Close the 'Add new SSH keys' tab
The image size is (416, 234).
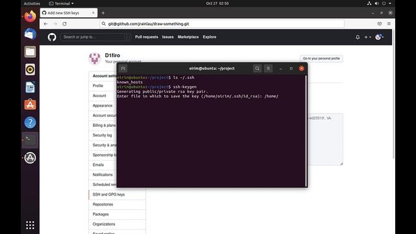pos(93,13)
